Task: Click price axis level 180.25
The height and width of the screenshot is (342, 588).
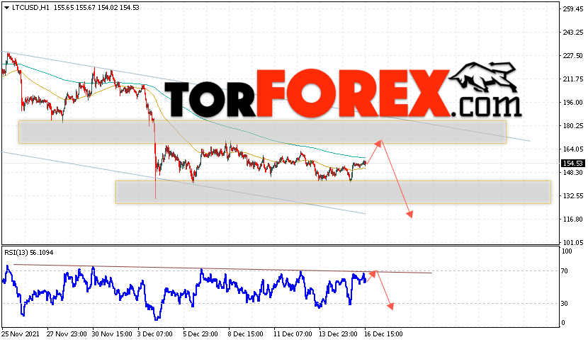Action: [572, 125]
